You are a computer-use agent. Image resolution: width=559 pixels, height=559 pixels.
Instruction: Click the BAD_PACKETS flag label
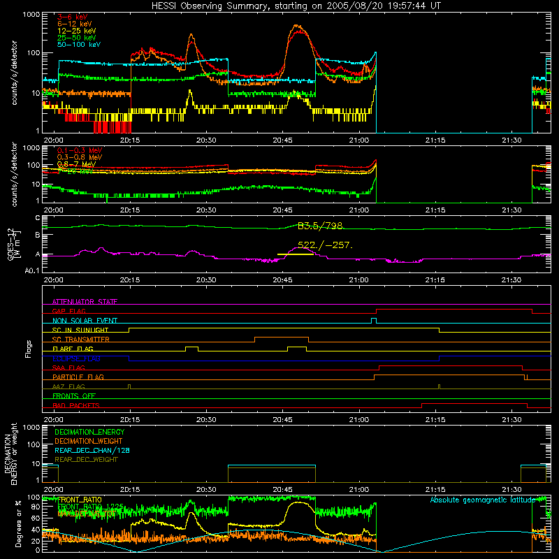click(76, 405)
